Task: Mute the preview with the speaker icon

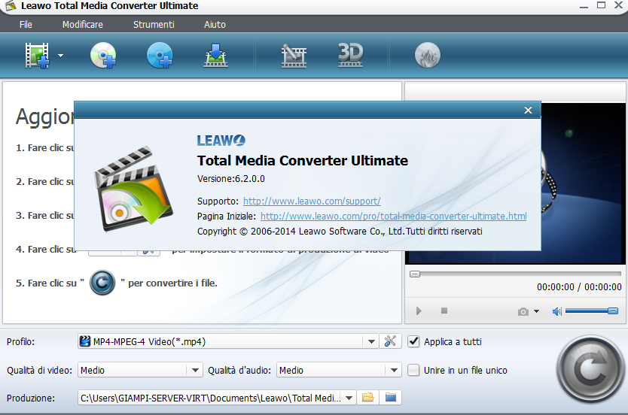Action: point(556,311)
